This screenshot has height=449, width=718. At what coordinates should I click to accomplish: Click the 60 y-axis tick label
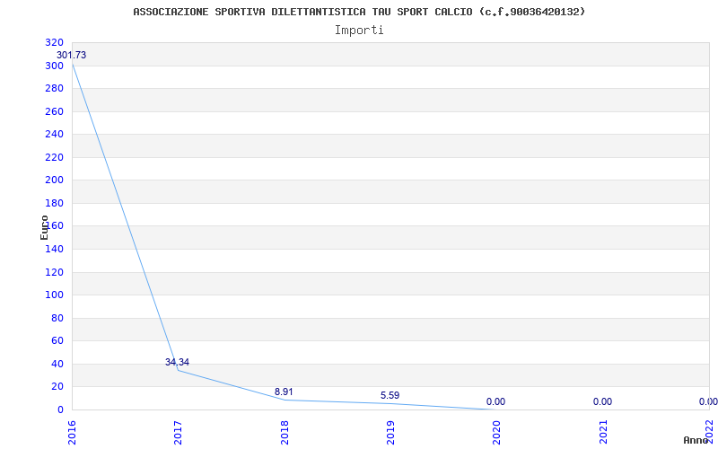[57, 341]
